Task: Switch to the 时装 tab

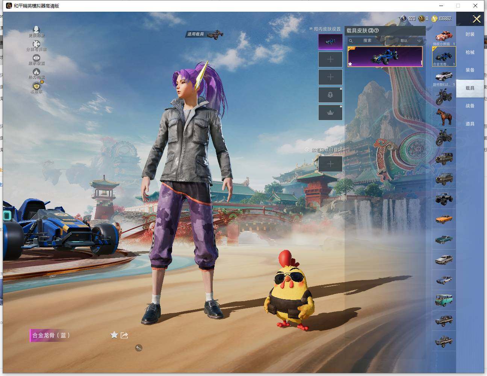Action: (470, 34)
